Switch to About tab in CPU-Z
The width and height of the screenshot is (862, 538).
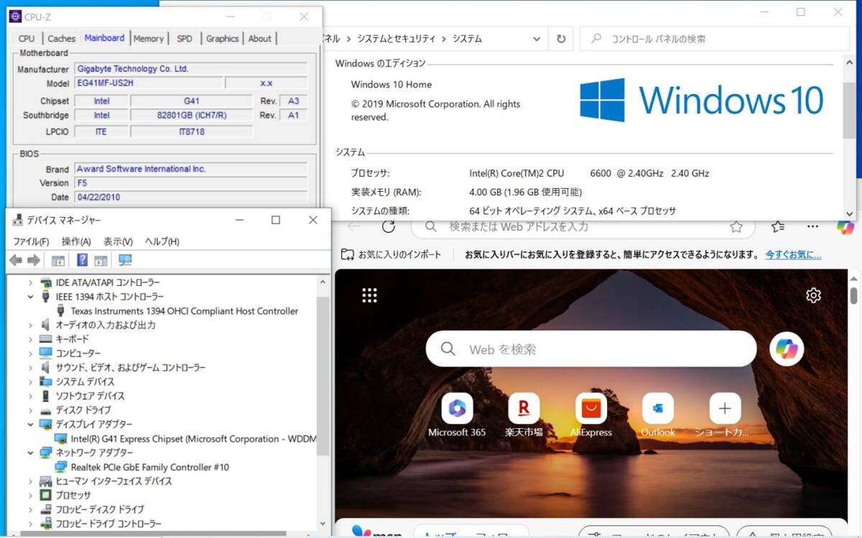click(x=260, y=39)
